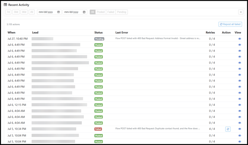The height and width of the screenshot is (145, 248).
Task: View the failed Jul 5, 10:34 PM action
Action: click(239, 129)
